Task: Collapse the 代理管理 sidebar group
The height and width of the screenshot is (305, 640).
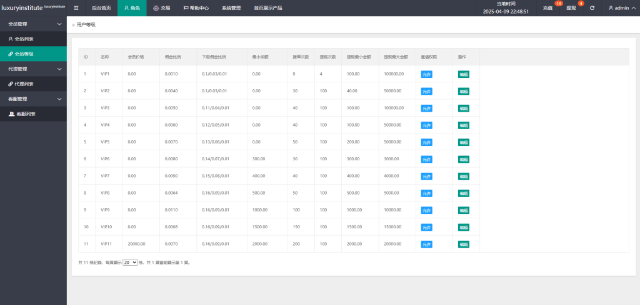Action: tap(33, 69)
